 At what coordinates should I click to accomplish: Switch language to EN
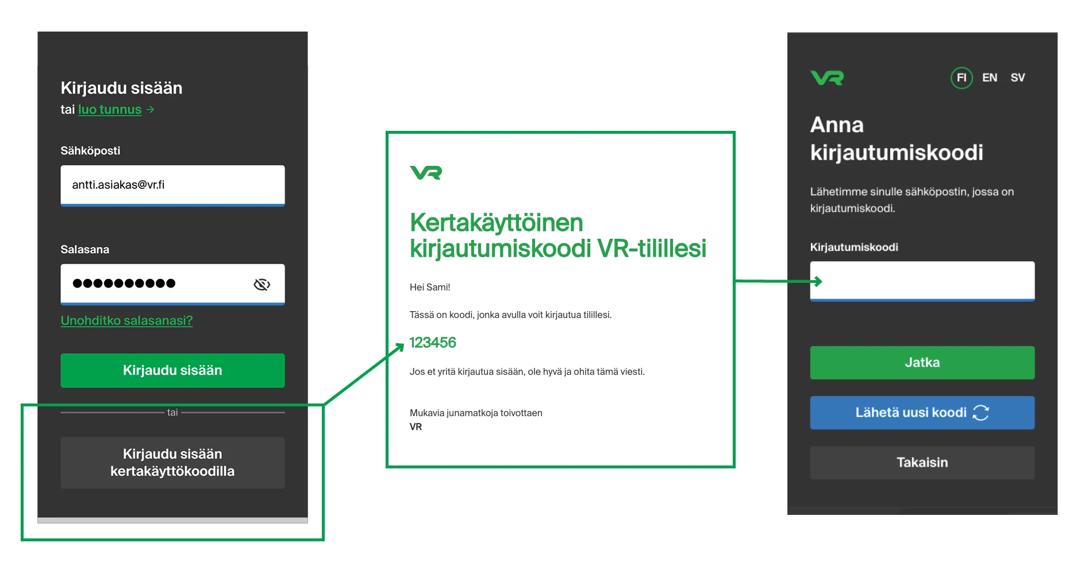(x=990, y=77)
